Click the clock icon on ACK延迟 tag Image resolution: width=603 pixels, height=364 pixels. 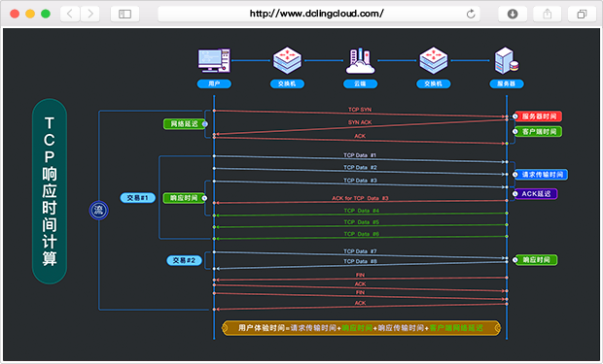pos(515,194)
